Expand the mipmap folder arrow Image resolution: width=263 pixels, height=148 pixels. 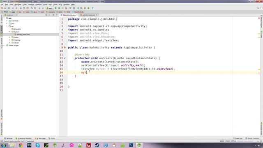pos(10,40)
